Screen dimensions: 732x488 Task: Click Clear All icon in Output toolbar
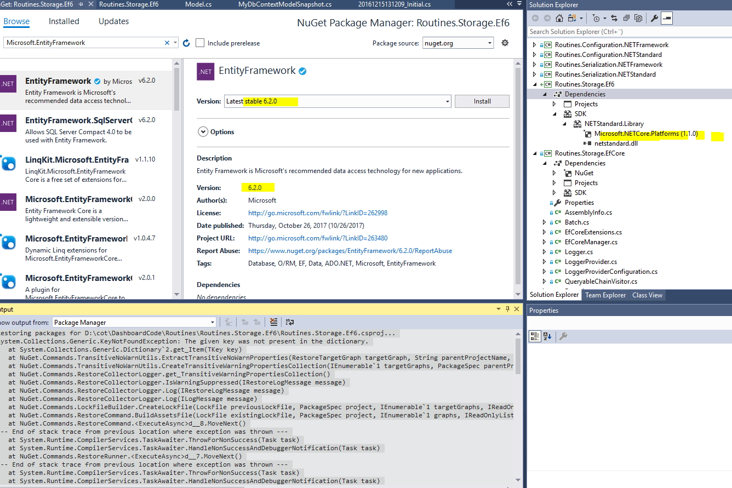tap(273, 322)
